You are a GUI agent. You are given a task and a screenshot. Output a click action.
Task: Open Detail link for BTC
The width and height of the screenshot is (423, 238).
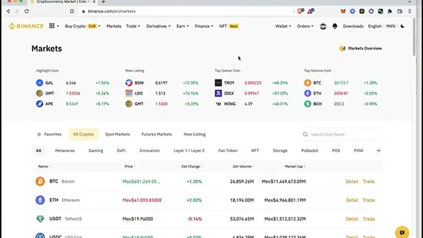(352, 182)
